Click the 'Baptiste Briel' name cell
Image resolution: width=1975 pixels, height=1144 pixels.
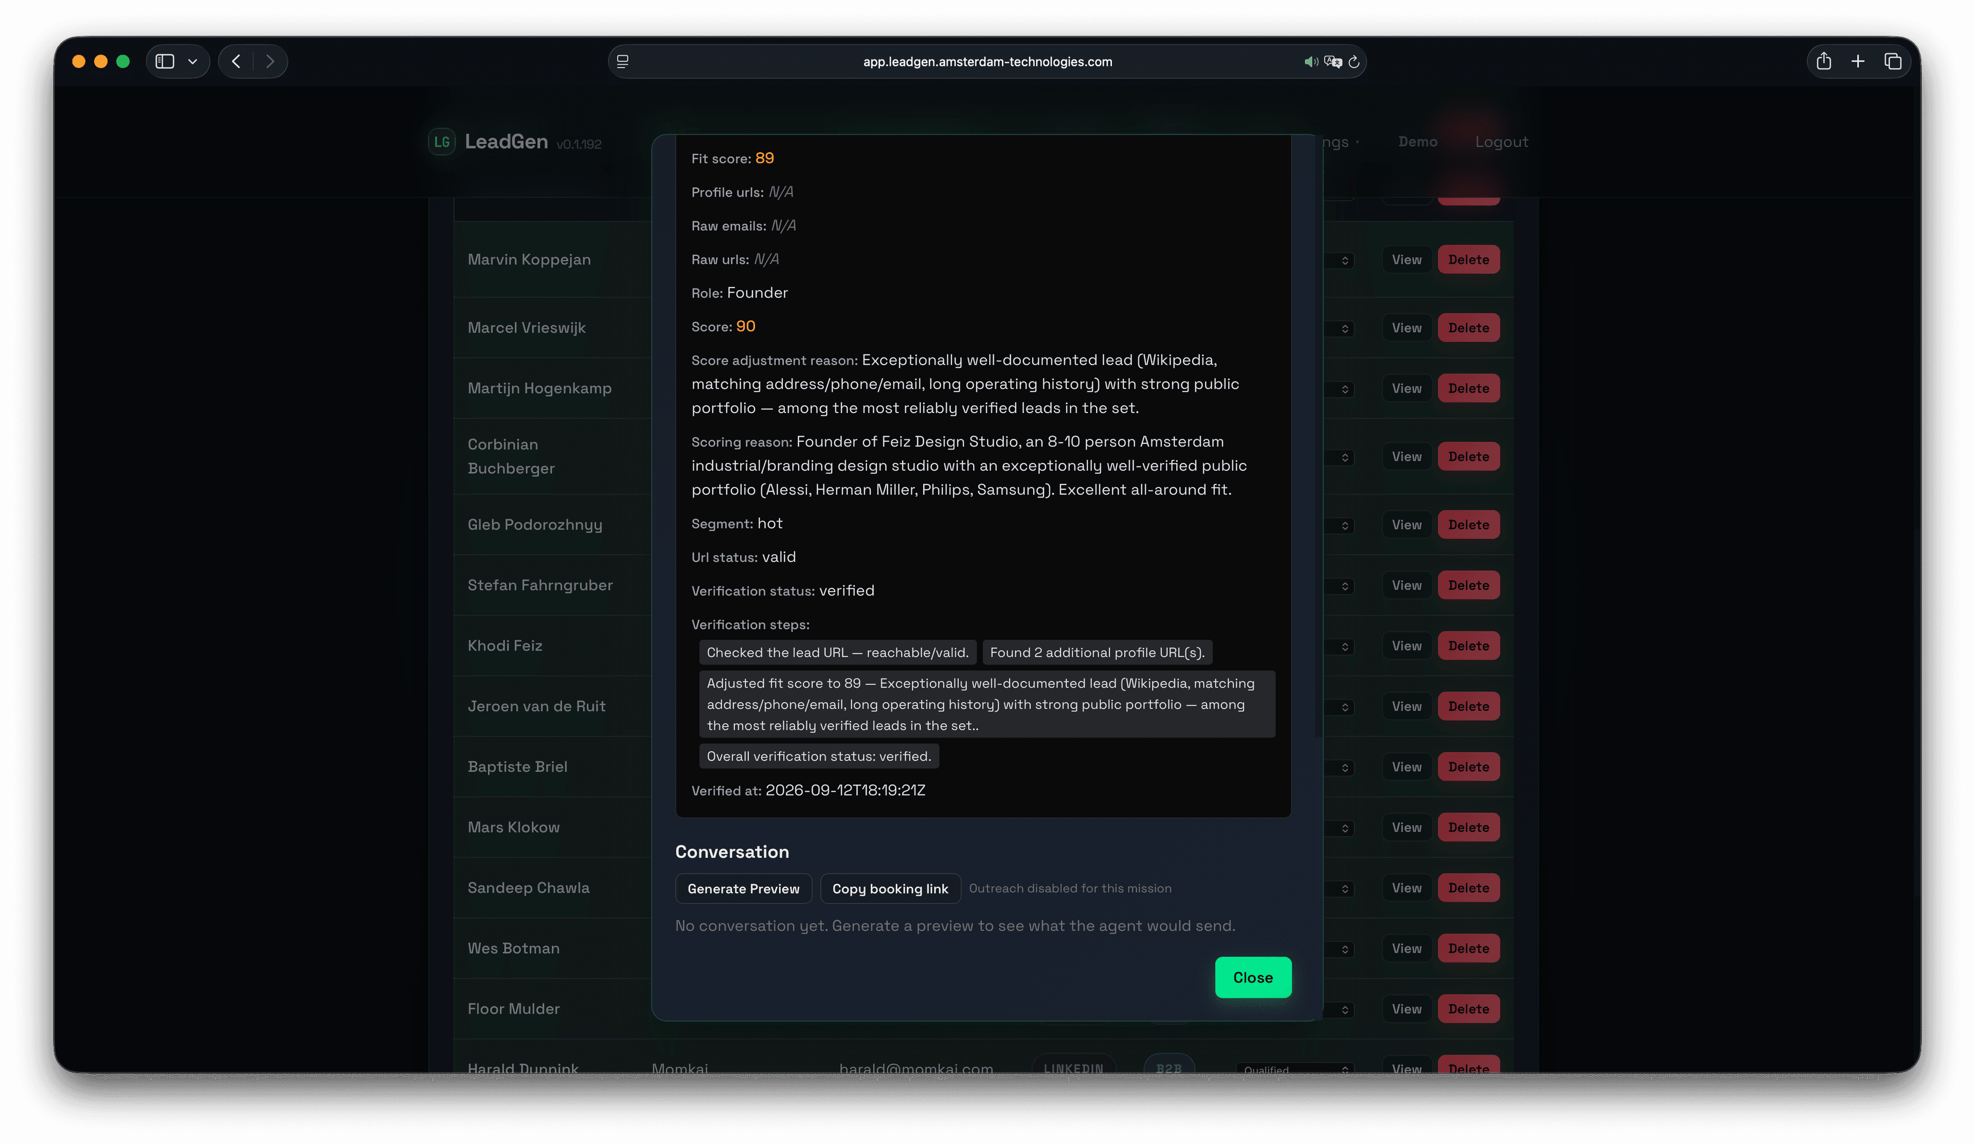(517, 766)
